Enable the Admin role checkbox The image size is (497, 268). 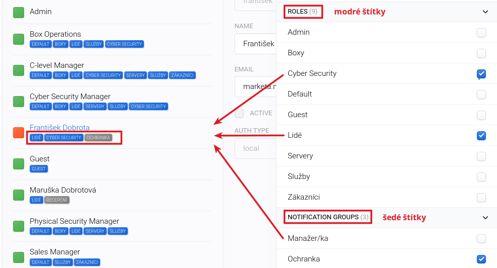point(481,33)
